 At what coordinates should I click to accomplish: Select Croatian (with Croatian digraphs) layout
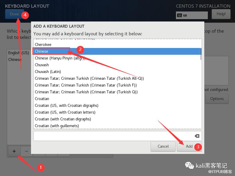118,119
